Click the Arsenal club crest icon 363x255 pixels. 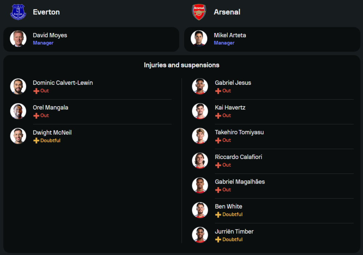pos(199,12)
